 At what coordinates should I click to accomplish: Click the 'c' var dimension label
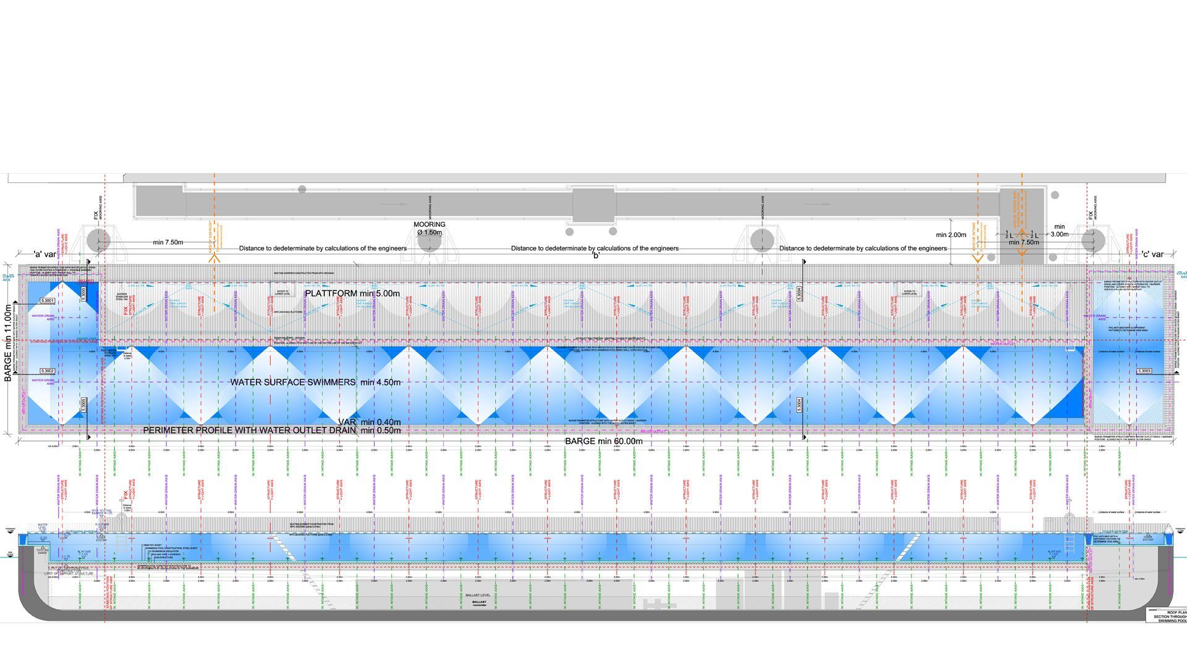(x=1152, y=254)
